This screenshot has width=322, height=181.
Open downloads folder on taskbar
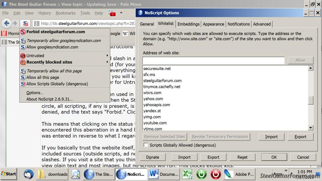pos(53,174)
